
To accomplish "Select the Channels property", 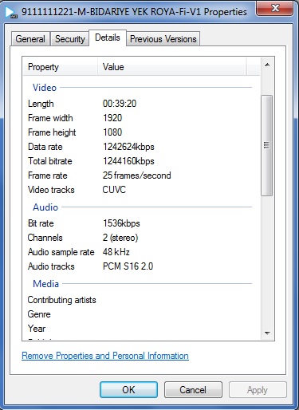I will (45, 238).
